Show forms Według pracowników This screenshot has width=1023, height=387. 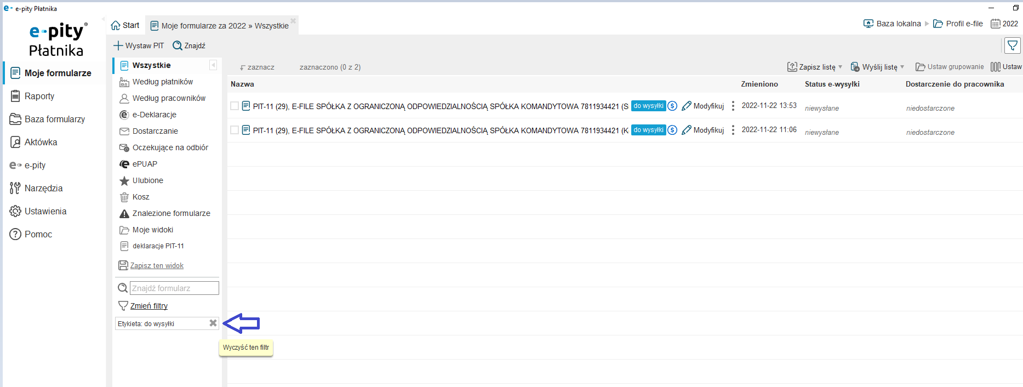pos(162,98)
